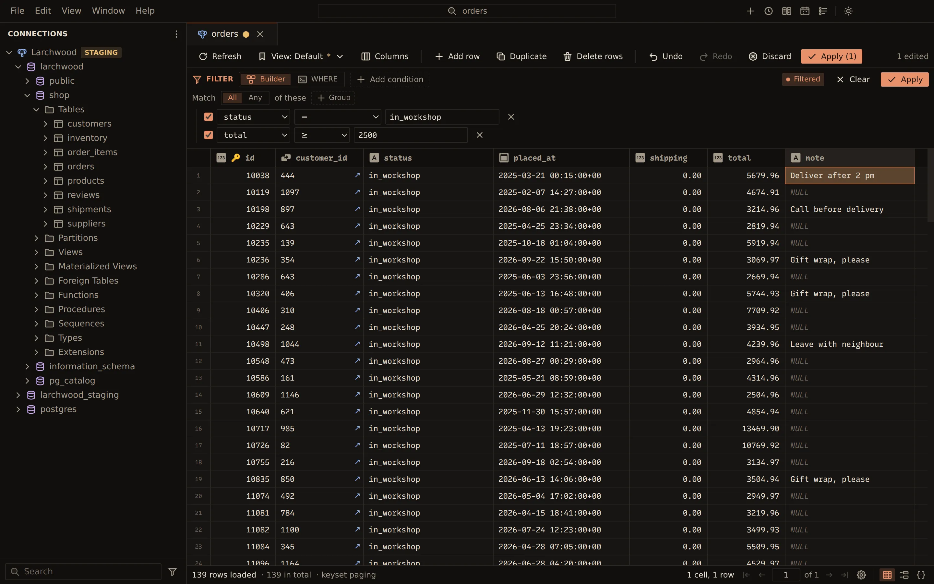934x584 pixels.
Task: Open the equals operator dropdown
Action: tap(338, 117)
